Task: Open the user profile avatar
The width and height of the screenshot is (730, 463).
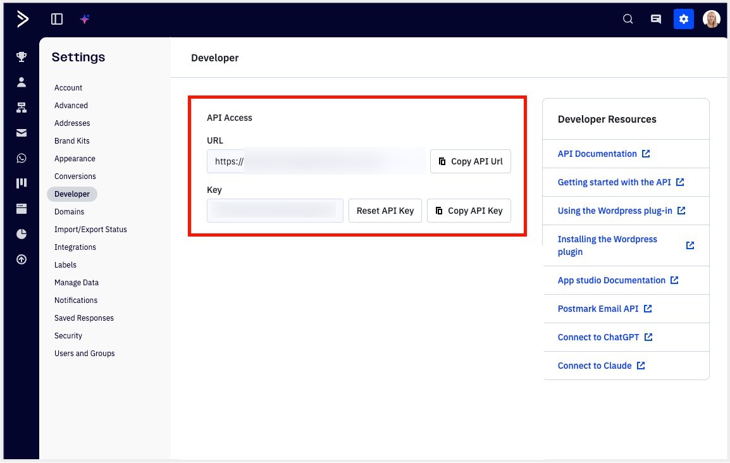Action: (712, 19)
